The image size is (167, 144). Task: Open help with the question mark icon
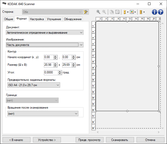pyautogui.click(x=160, y=12)
